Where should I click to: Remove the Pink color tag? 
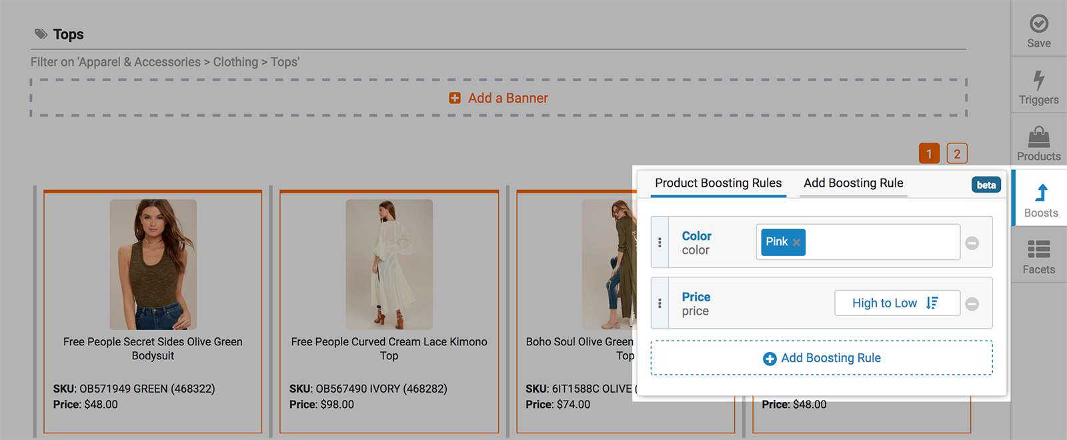pyautogui.click(x=796, y=243)
